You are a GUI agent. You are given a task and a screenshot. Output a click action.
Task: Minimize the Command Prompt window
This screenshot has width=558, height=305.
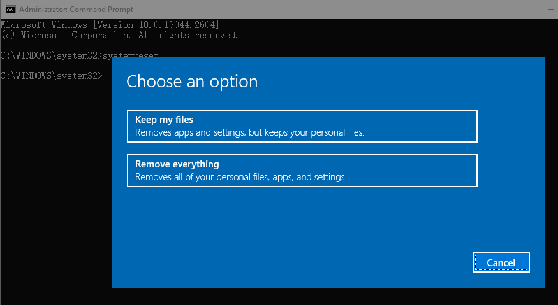(550, 8)
